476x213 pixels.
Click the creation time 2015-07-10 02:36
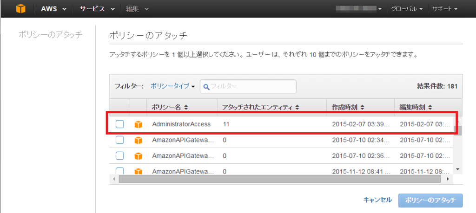361,156
